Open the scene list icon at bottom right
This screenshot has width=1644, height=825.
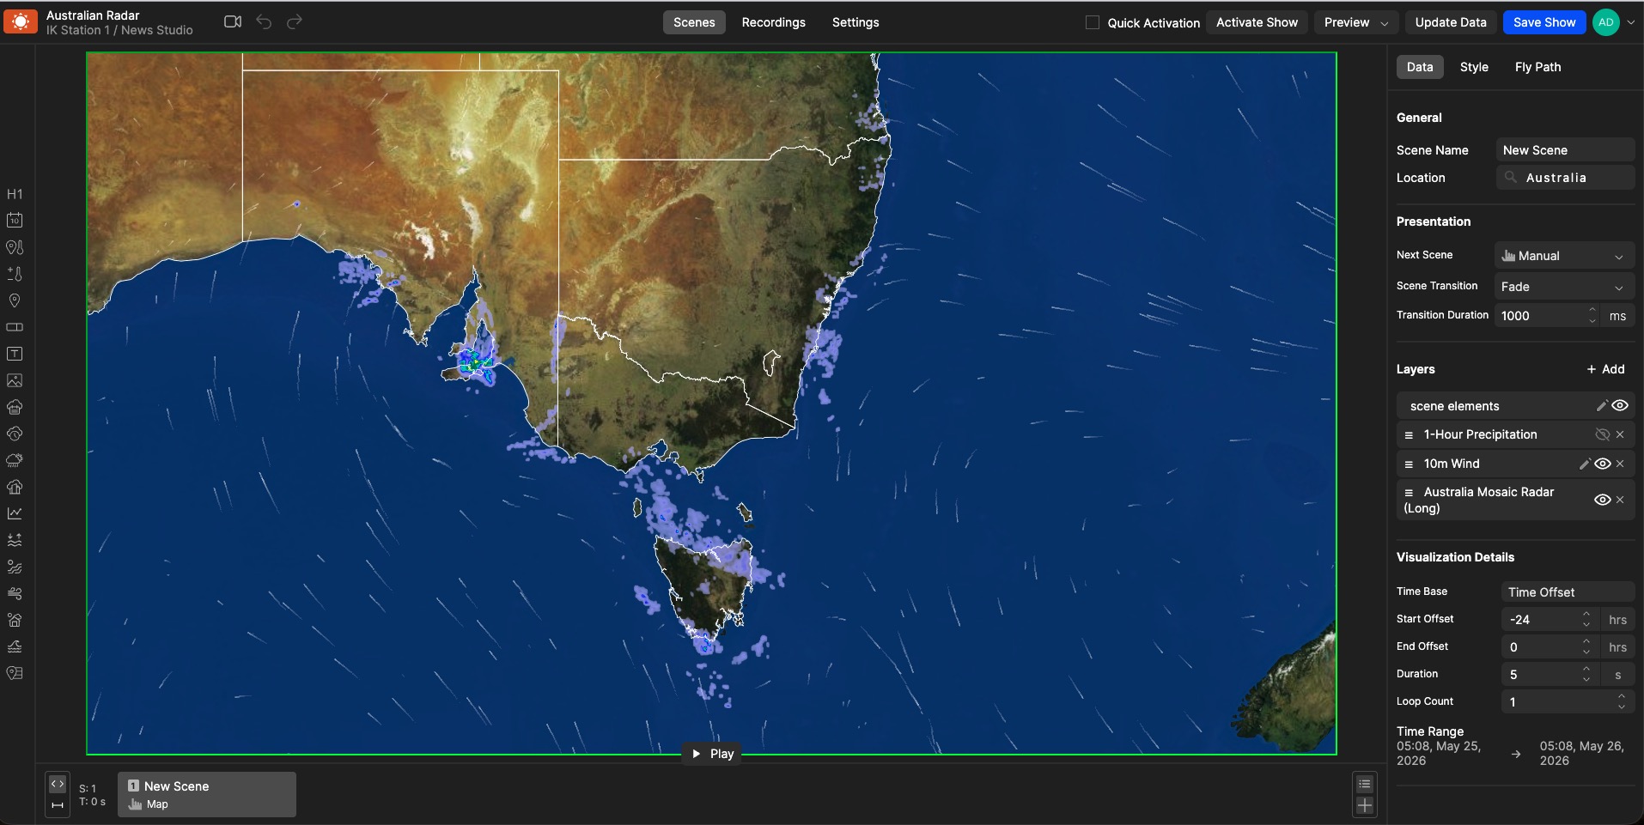click(1365, 784)
